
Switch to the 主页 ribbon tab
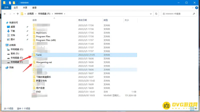[x=16, y=8]
